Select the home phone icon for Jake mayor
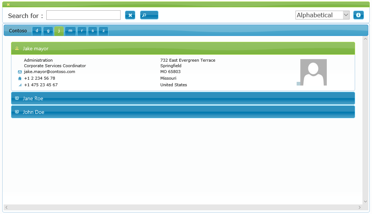 [20, 78]
